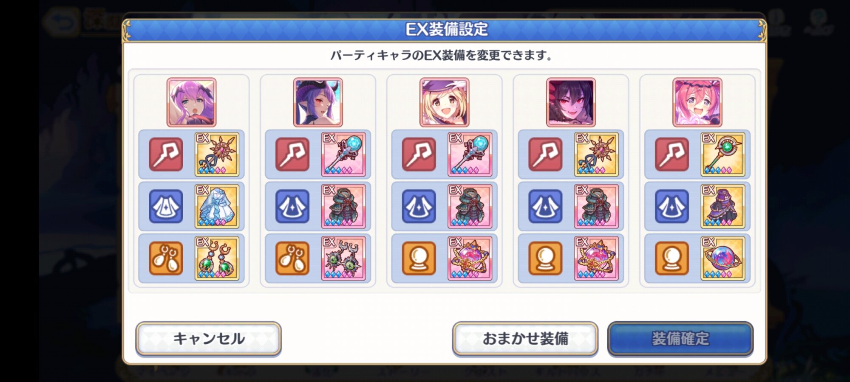Cancel with the キャンセル button

pos(208,338)
